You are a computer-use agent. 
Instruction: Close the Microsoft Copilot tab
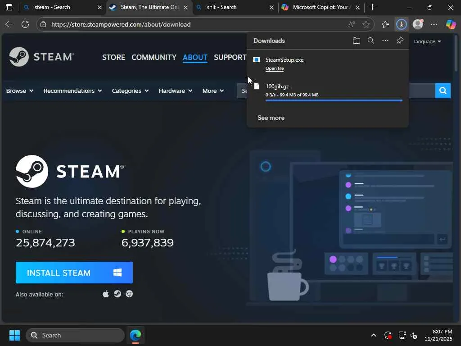[x=357, y=7]
